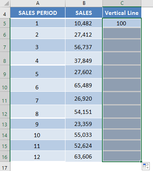Select row 4 header
This screenshot has width=153, height=171.
point(5,12)
